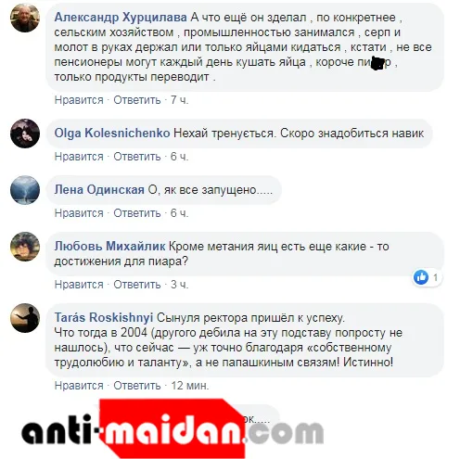Open Tarás Roskishnyi name link
Image resolution: width=473 pixels, height=459 pixels.
click(x=104, y=318)
